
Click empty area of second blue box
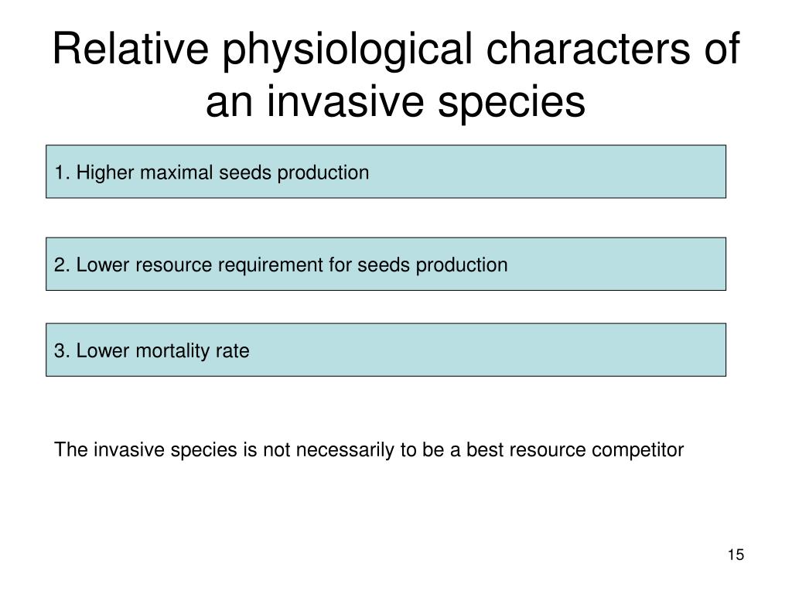coord(616,265)
